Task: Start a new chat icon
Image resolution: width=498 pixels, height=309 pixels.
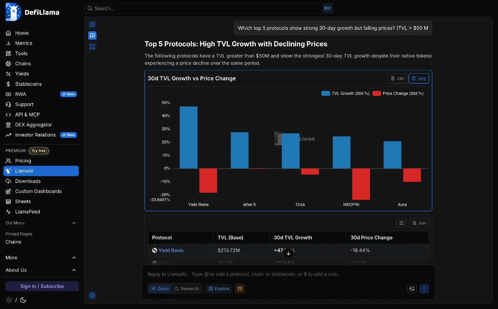Action: [92, 35]
